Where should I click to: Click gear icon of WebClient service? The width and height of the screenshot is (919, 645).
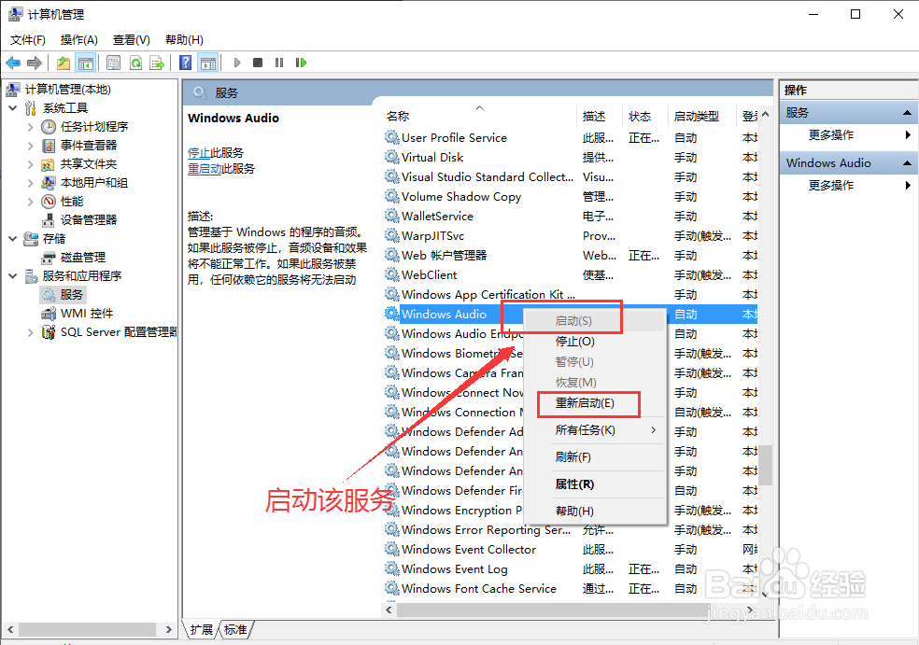(x=391, y=274)
